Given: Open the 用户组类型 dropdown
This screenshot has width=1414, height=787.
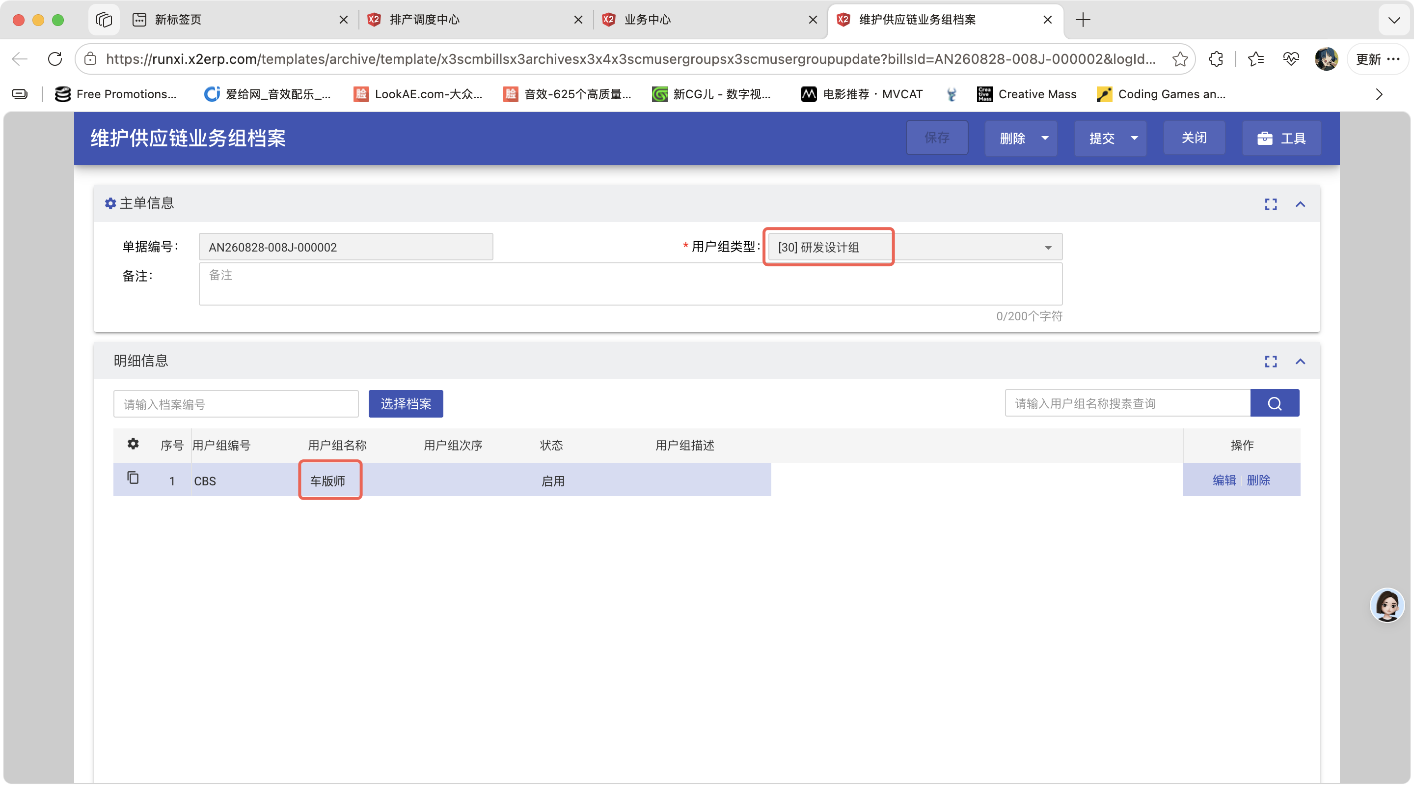Looking at the screenshot, I should click(x=915, y=247).
